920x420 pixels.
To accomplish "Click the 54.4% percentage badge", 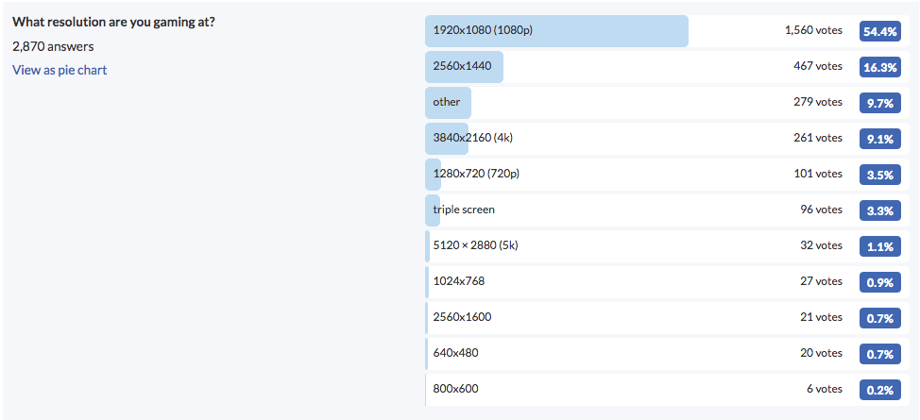I will [x=878, y=31].
